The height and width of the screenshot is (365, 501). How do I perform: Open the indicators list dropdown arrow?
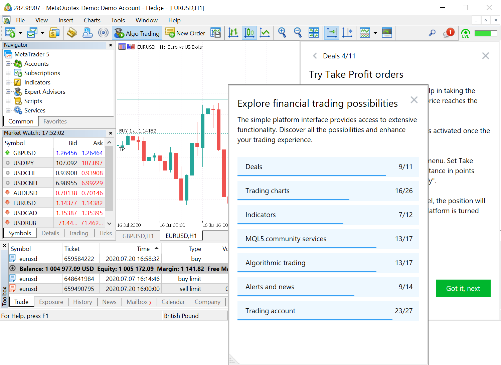point(375,33)
